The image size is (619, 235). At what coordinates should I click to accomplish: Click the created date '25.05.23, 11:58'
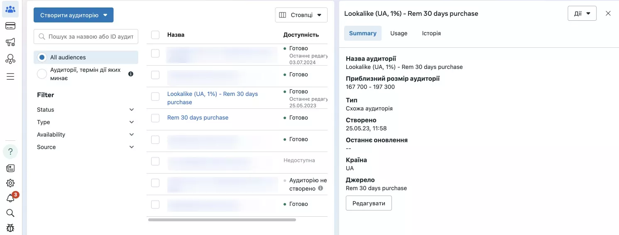coord(366,128)
